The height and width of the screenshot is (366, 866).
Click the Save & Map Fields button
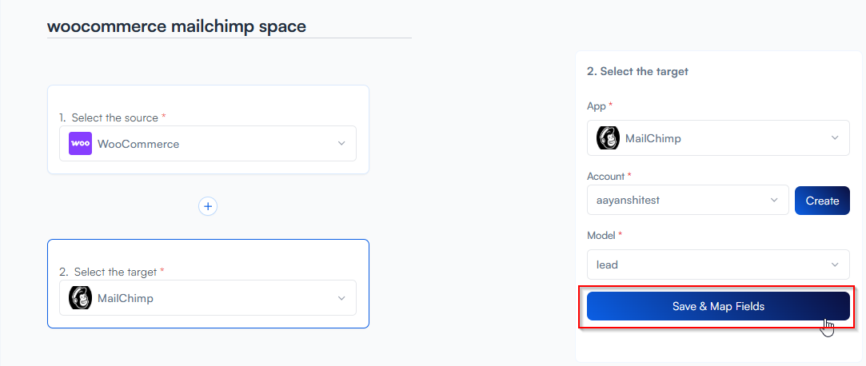(718, 306)
